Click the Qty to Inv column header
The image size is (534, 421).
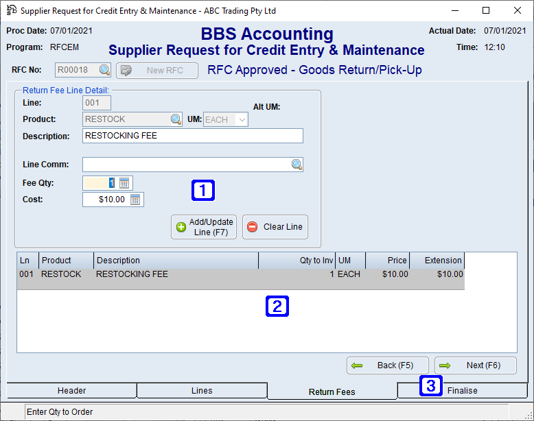point(297,261)
